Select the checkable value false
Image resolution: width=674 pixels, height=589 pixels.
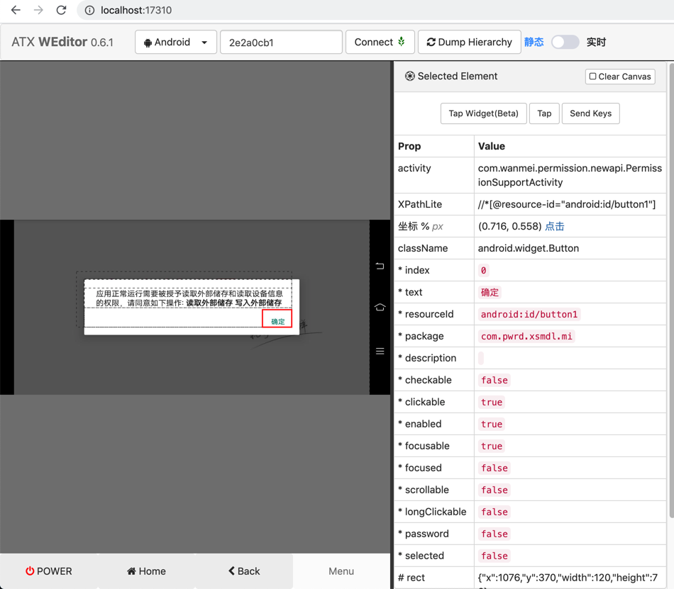pyautogui.click(x=495, y=381)
